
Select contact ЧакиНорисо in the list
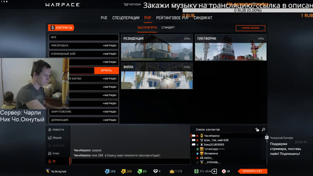pos(212,136)
